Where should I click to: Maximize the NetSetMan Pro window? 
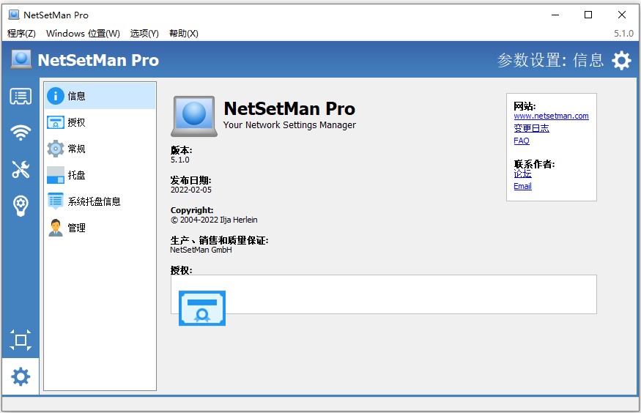pos(588,15)
